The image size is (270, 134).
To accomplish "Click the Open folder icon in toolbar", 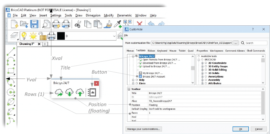I will [24, 24].
